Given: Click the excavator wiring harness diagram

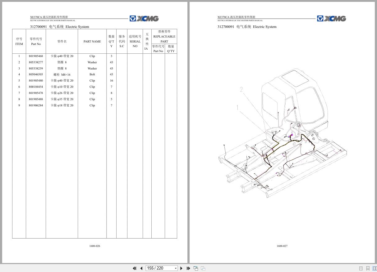Looking at the screenshot, I should (x=282, y=133).
